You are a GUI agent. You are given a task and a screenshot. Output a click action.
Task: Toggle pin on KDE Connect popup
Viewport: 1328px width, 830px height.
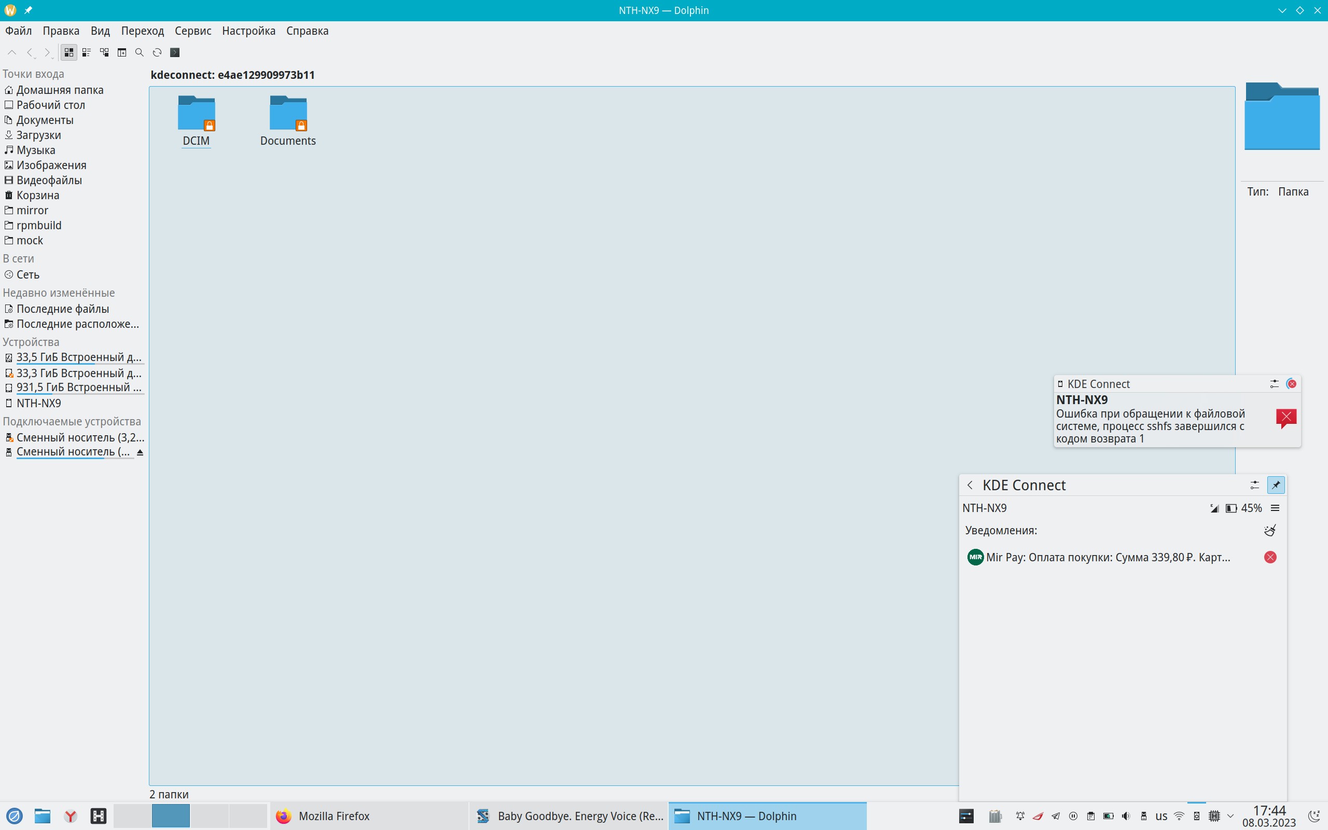[x=1276, y=485]
